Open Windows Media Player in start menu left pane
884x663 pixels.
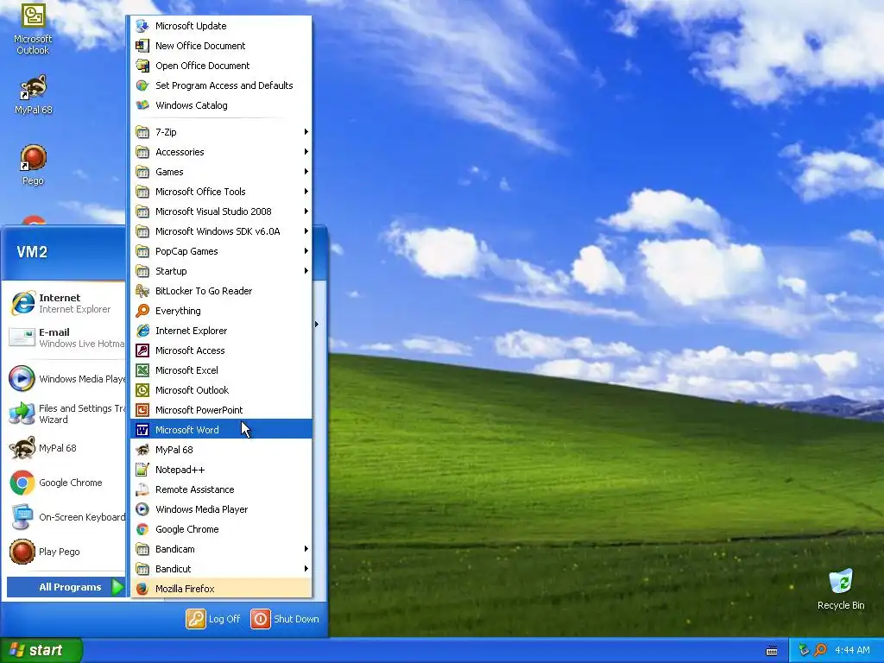click(x=66, y=379)
